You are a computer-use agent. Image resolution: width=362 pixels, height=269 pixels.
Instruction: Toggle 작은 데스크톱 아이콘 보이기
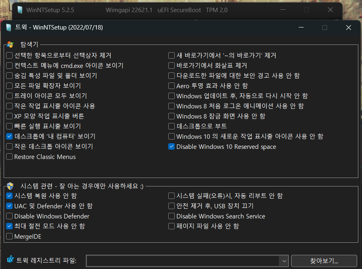click(9, 147)
